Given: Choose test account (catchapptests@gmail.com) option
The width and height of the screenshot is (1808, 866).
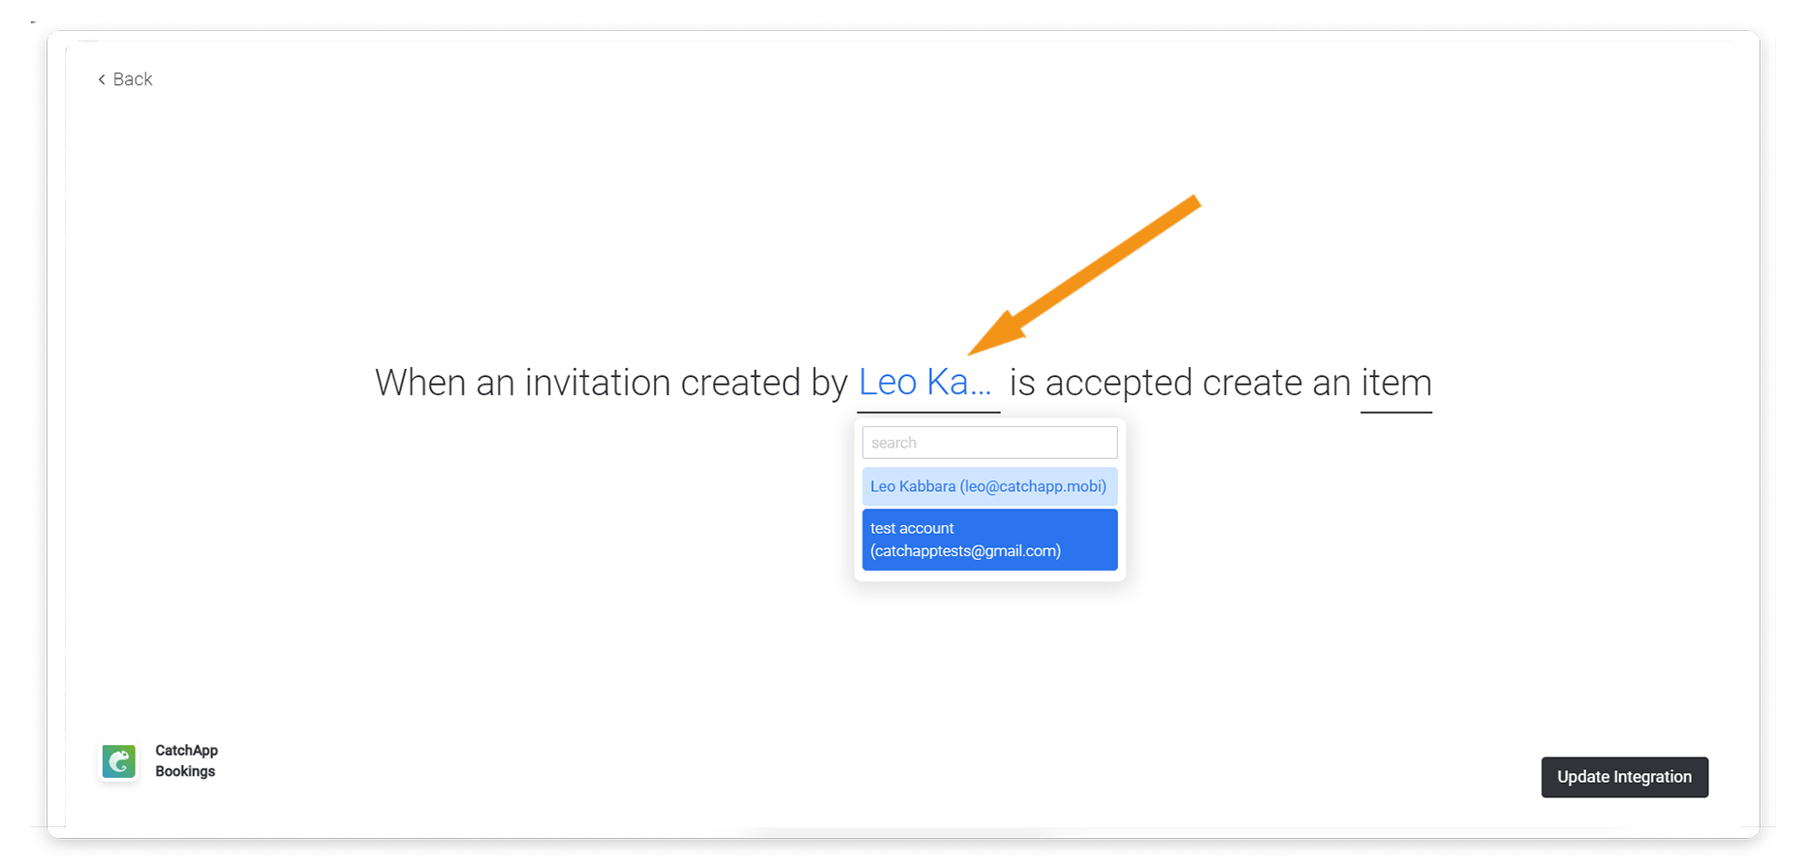Looking at the screenshot, I should 989,540.
